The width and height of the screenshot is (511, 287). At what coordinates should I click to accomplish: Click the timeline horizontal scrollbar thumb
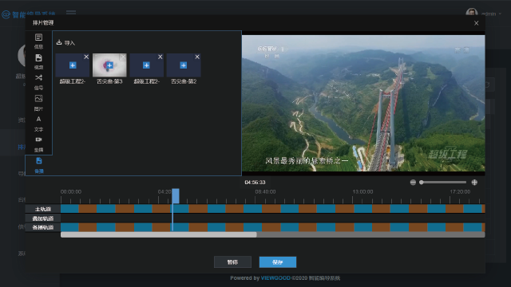159,234
